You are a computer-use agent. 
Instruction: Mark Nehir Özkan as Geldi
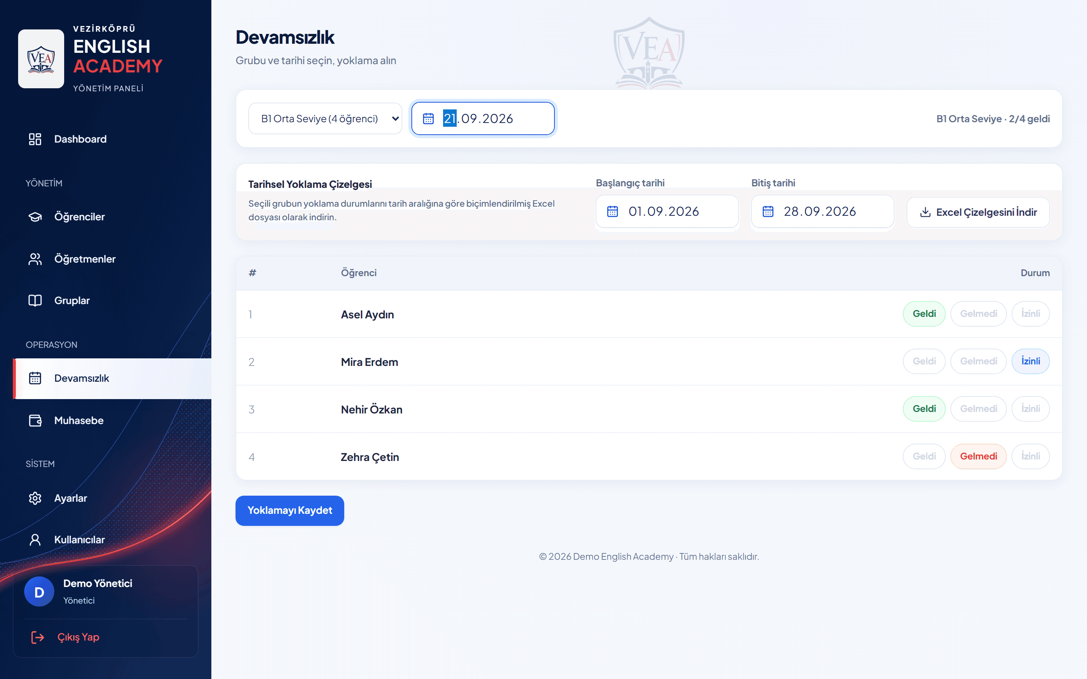[924, 409]
